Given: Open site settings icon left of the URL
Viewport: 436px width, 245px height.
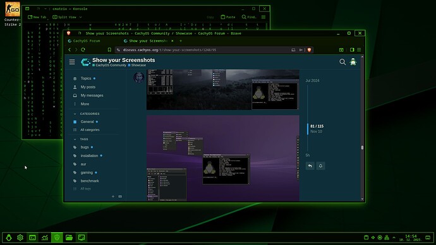Looking at the screenshot, I should coord(118,50).
